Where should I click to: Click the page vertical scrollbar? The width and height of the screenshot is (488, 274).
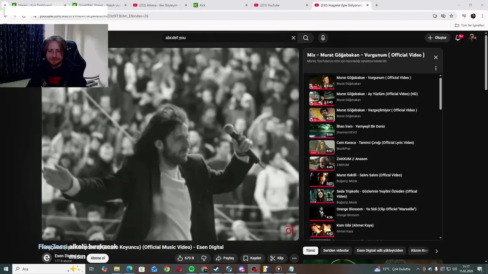point(486,63)
